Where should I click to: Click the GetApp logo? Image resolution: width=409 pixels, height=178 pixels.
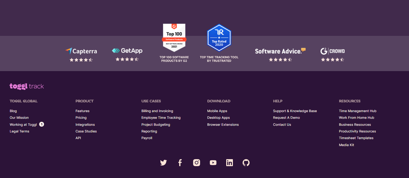127,51
